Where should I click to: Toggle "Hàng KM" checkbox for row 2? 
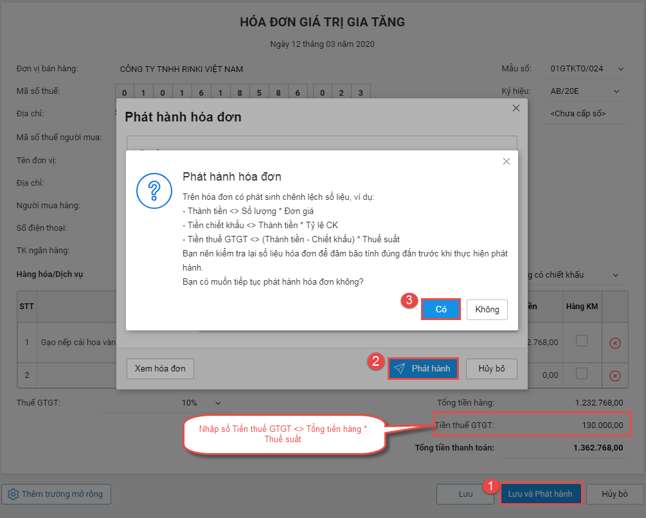point(581,373)
